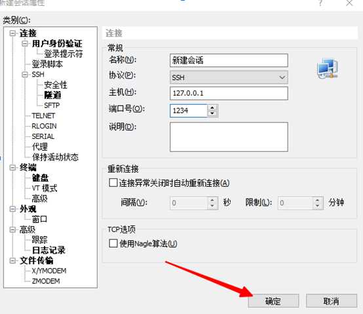Select 登录提示符 tree item

point(64,54)
